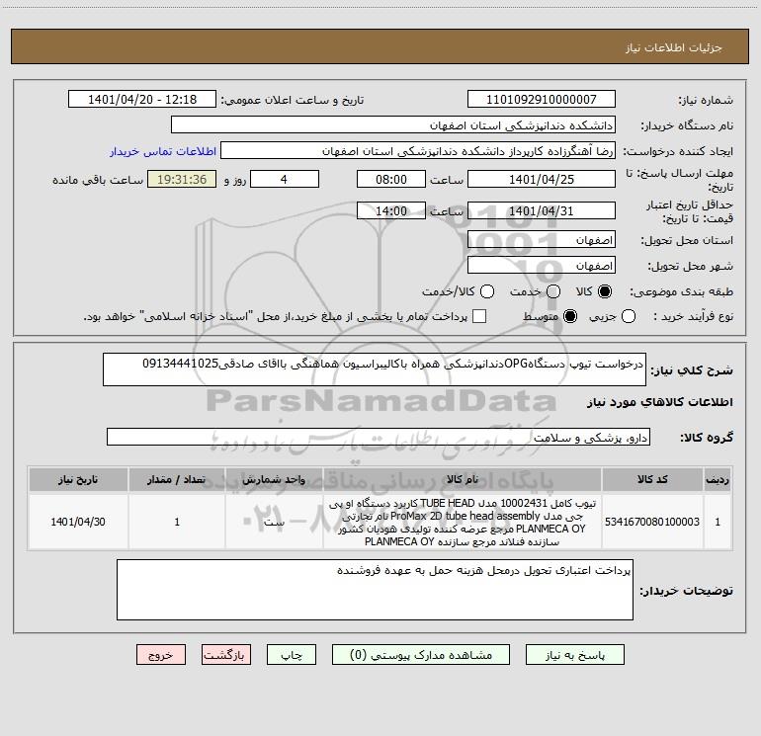Click the buyer organization name field
The width and height of the screenshot is (761, 736).
coord(393,124)
